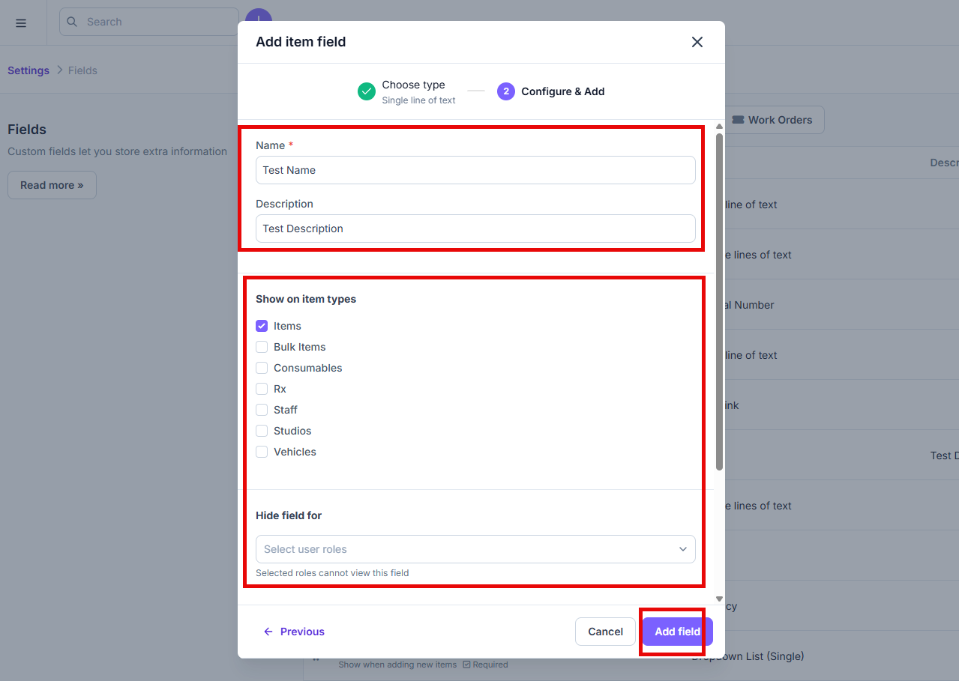The image size is (959, 681).
Task: Click the Choose type step label
Action: [413, 85]
